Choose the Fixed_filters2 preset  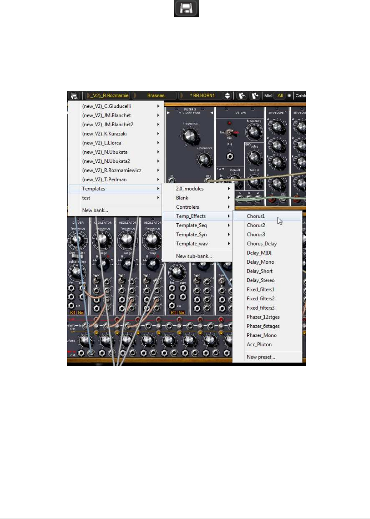pos(267,299)
